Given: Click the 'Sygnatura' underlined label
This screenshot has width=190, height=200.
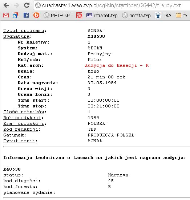Looking at the screenshot, I should tap(16, 37).
